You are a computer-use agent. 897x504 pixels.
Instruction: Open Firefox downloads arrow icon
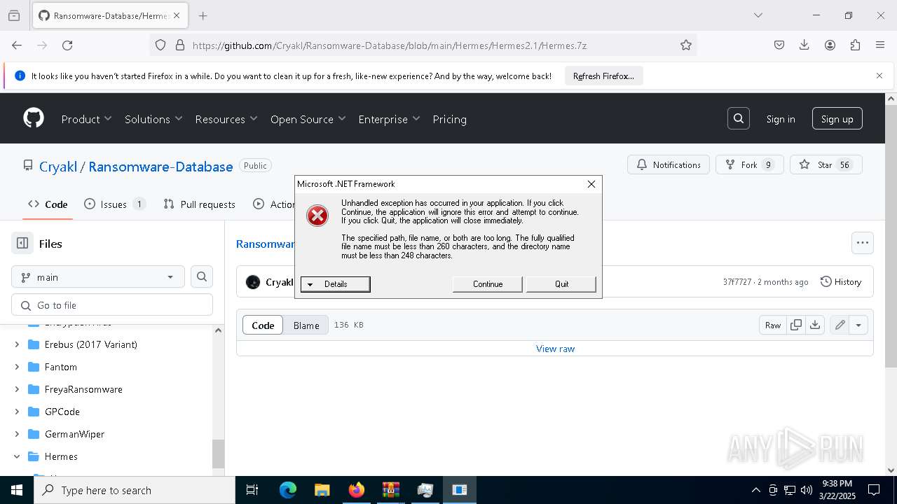[x=804, y=45]
